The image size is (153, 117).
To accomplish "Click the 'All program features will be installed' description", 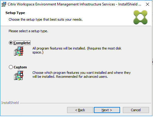I will 77,50.
